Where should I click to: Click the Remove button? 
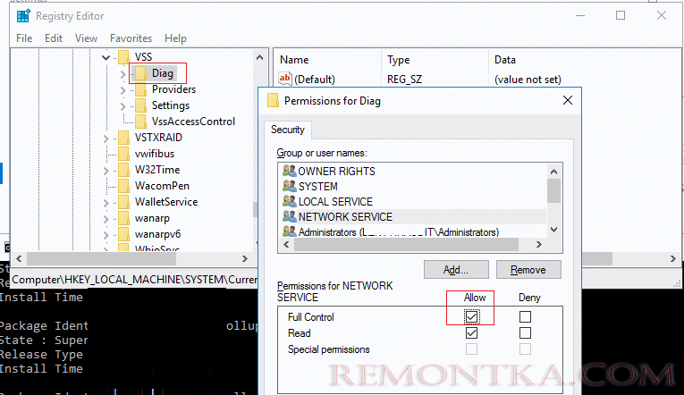pyautogui.click(x=528, y=270)
